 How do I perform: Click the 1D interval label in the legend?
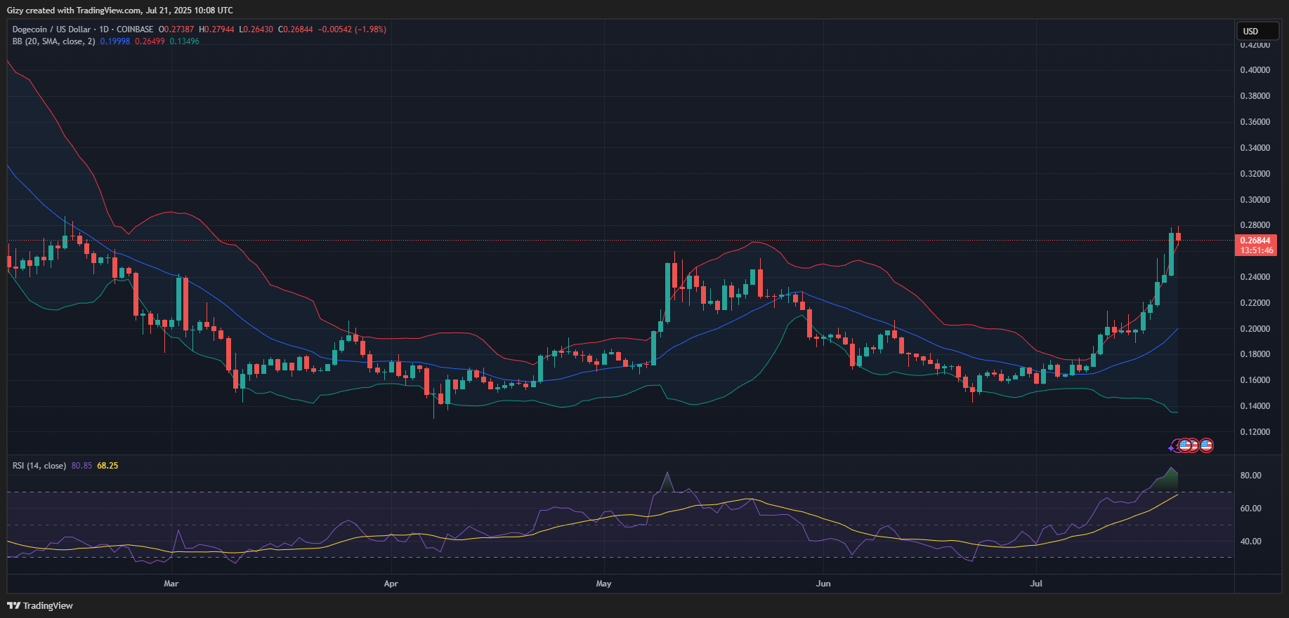click(x=104, y=29)
